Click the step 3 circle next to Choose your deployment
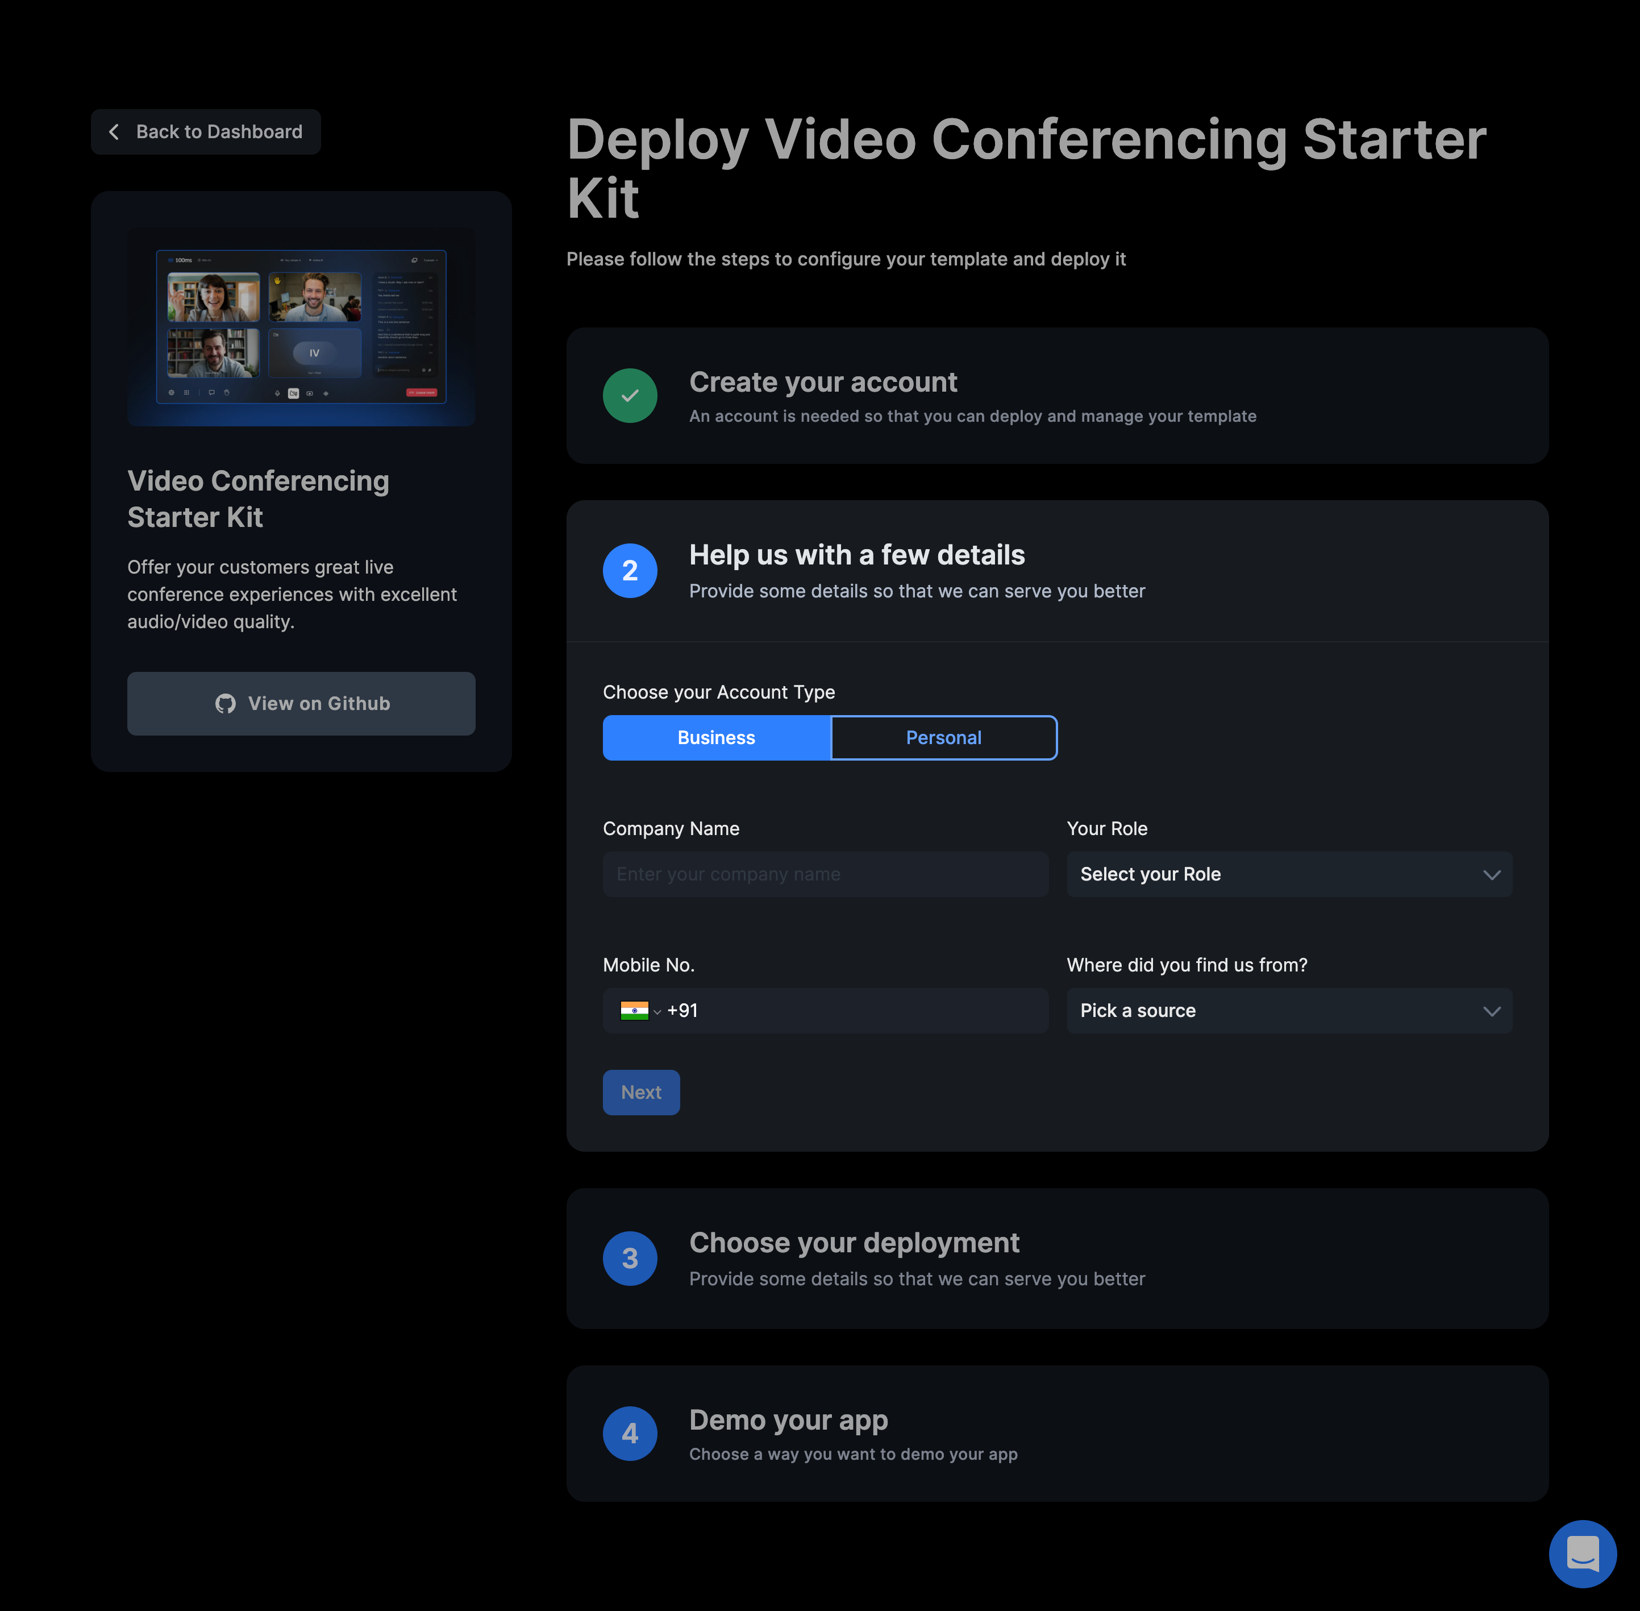 (630, 1258)
